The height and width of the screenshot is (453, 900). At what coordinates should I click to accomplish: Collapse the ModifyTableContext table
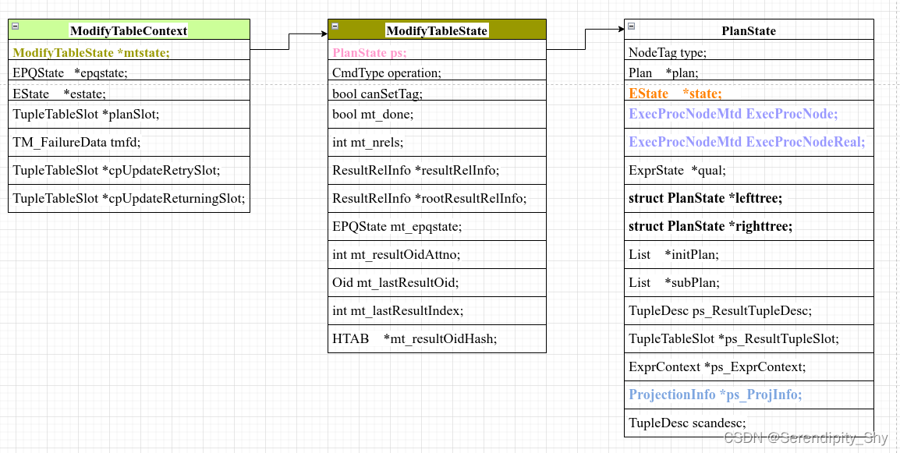[16, 26]
